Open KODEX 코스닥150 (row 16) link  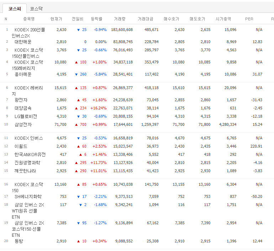pyautogui.click(x=27, y=187)
